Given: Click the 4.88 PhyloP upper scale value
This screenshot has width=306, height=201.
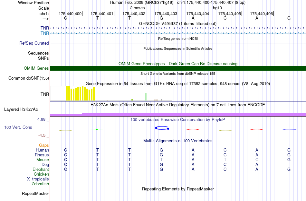Looking at the screenshot, I should click(41, 119).
